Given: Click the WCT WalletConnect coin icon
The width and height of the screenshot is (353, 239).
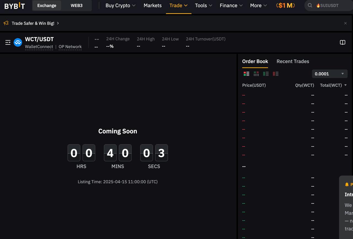Looking at the screenshot, I should 18,42.
